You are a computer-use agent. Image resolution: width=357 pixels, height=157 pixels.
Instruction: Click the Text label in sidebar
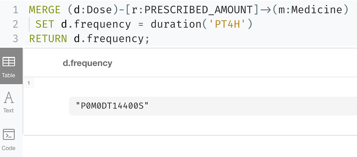pos(8,111)
